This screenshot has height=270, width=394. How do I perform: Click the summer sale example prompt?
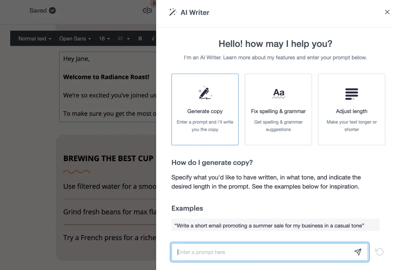tap(269, 225)
